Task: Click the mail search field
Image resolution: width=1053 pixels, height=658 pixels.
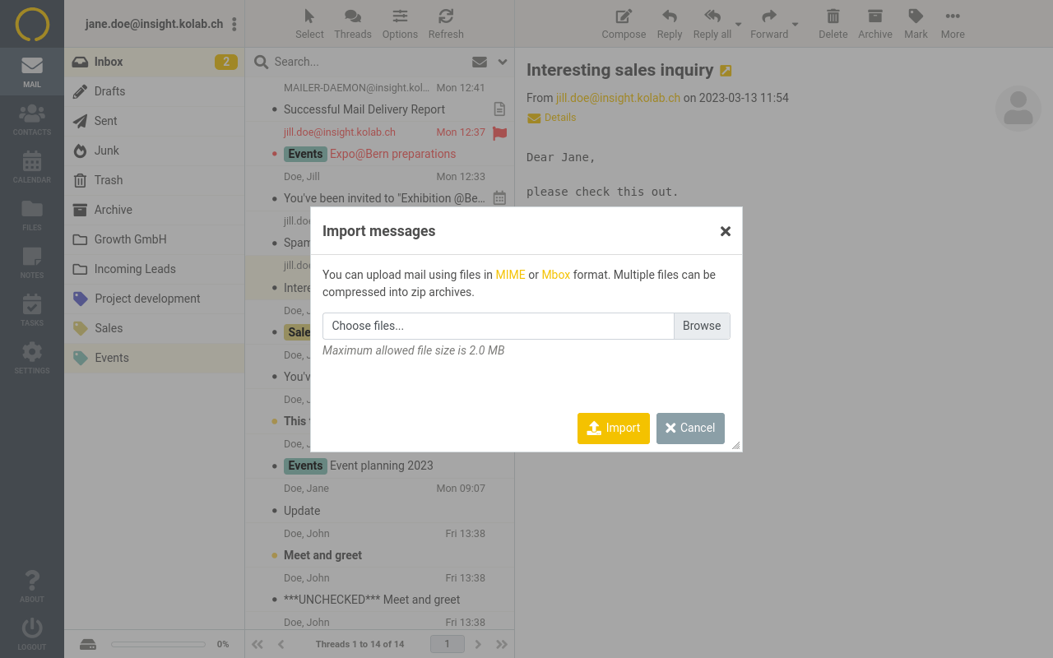Action: [x=369, y=62]
